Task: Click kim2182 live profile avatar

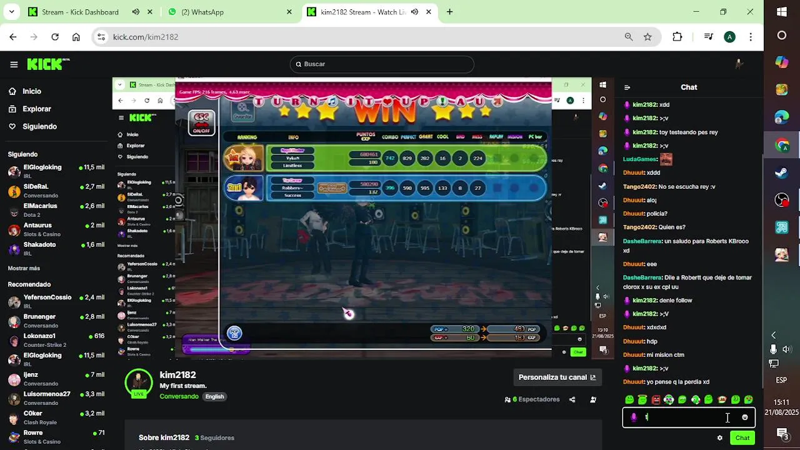Action: pos(139,382)
